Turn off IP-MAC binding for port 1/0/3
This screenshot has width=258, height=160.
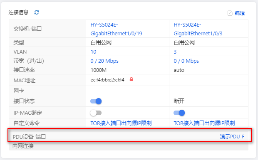(x=179, y=113)
